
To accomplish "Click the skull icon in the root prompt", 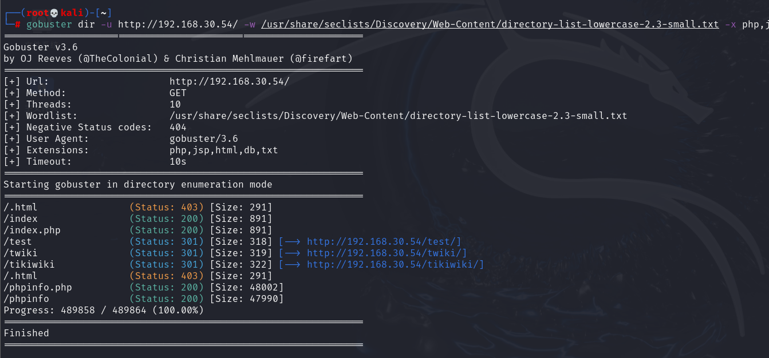I will tap(54, 13).
